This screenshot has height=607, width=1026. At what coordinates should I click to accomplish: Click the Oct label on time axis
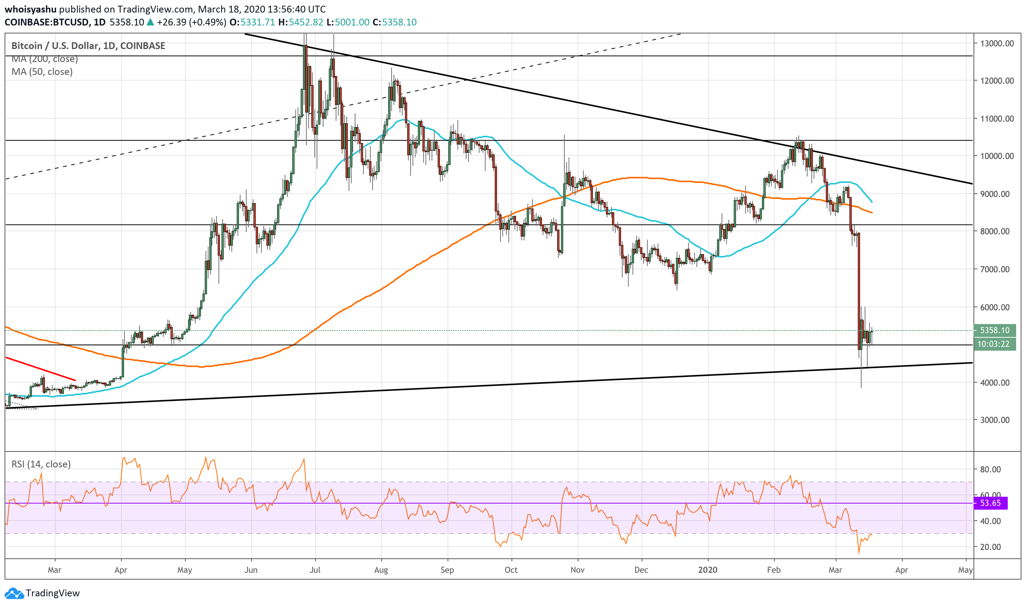click(511, 570)
